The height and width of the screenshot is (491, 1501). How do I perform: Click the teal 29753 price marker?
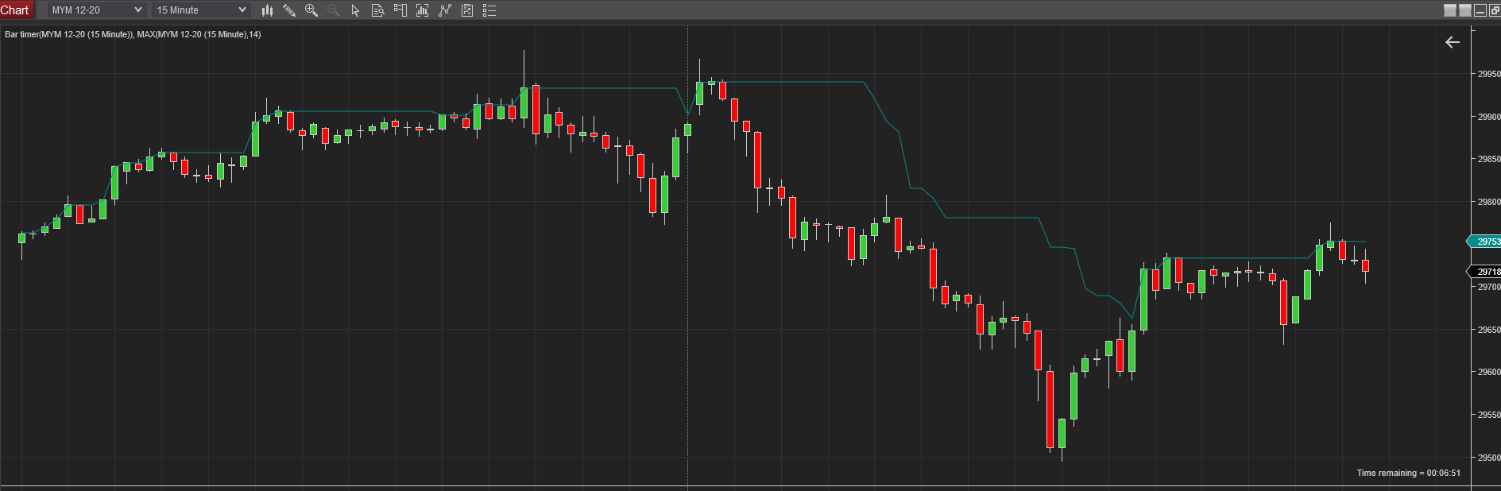click(x=1486, y=242)
